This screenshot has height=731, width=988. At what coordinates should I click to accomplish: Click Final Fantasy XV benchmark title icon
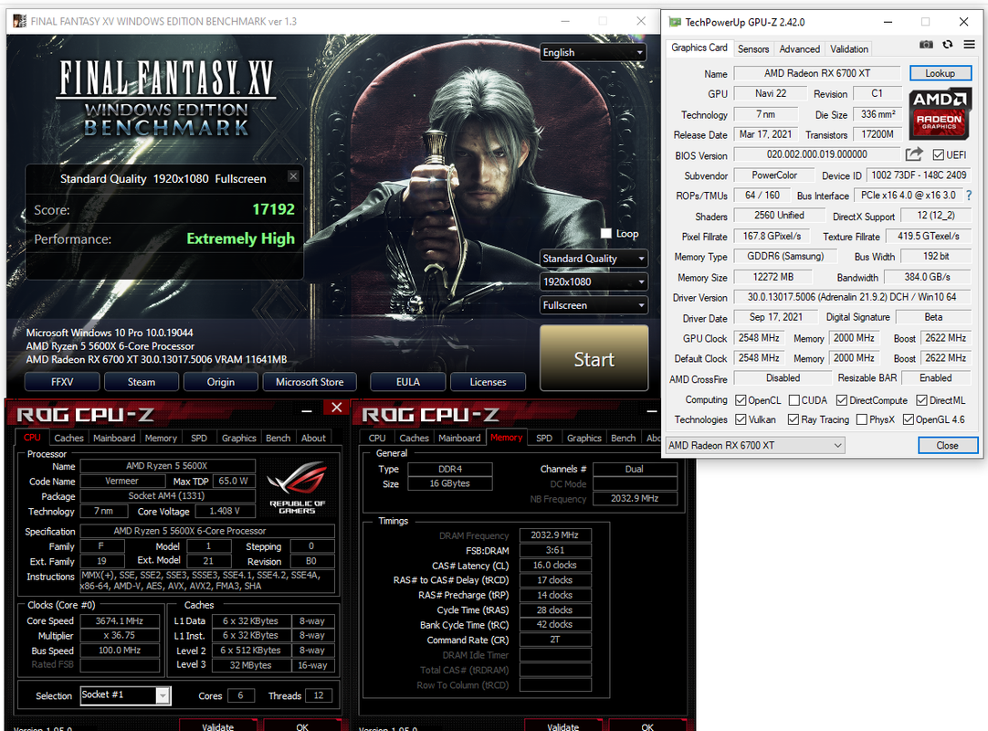[x=19, y=21]
